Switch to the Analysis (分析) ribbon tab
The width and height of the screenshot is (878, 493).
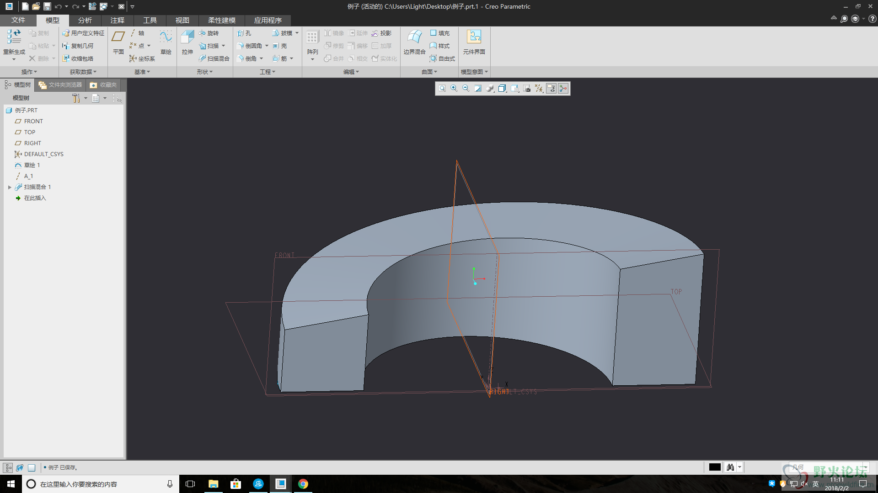85,20
